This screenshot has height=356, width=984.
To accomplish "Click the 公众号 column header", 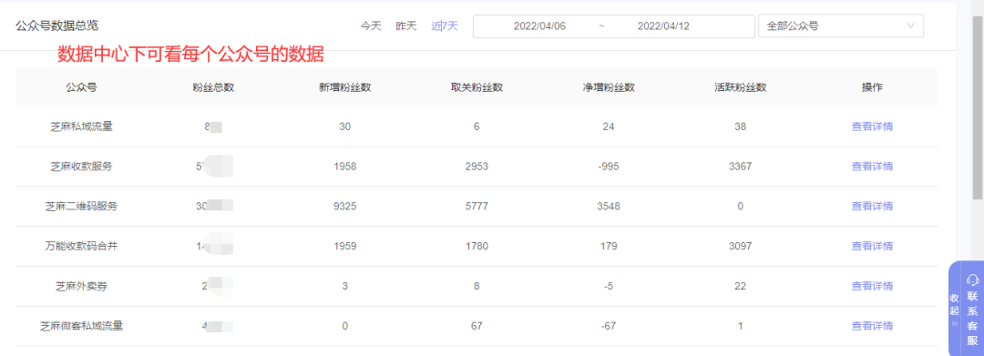I will (82, 87).
